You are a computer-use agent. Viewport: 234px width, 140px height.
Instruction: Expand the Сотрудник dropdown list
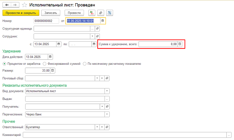click(93, 36)
